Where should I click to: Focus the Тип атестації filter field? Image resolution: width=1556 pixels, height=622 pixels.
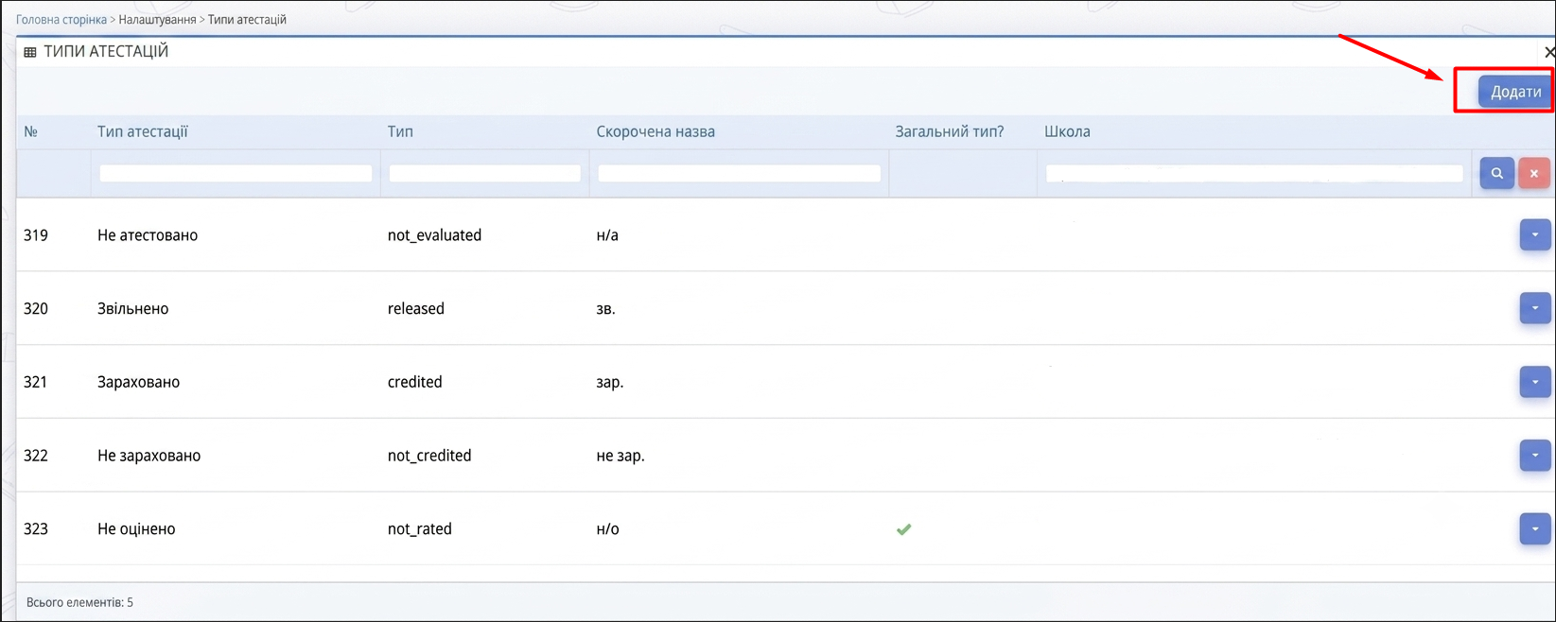[x=236, y=173]
